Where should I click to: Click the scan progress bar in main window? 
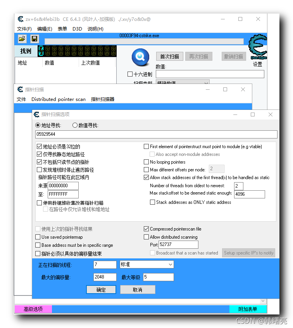(144, 41)
